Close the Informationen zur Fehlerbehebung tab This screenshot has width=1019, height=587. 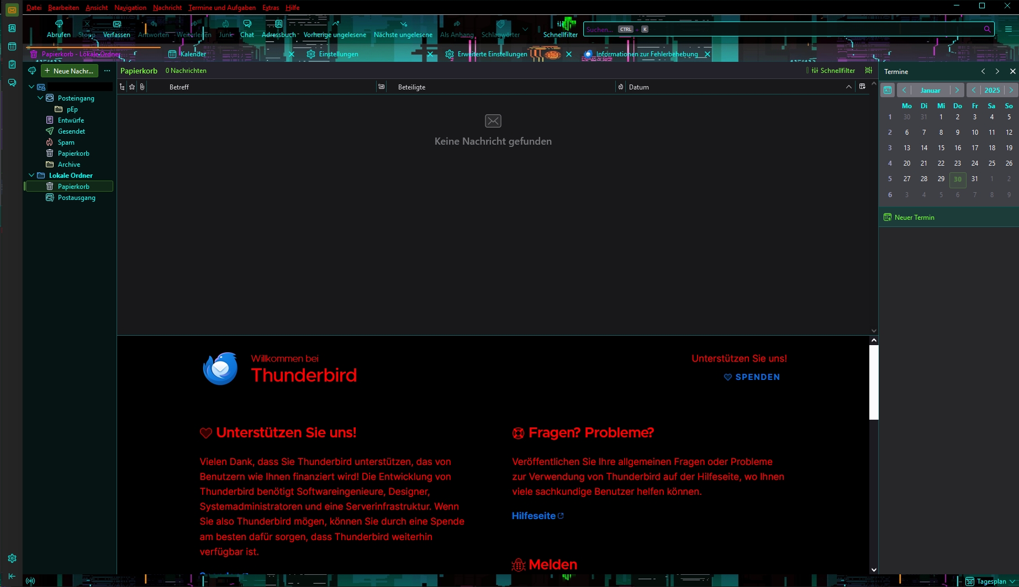point(707,54)
